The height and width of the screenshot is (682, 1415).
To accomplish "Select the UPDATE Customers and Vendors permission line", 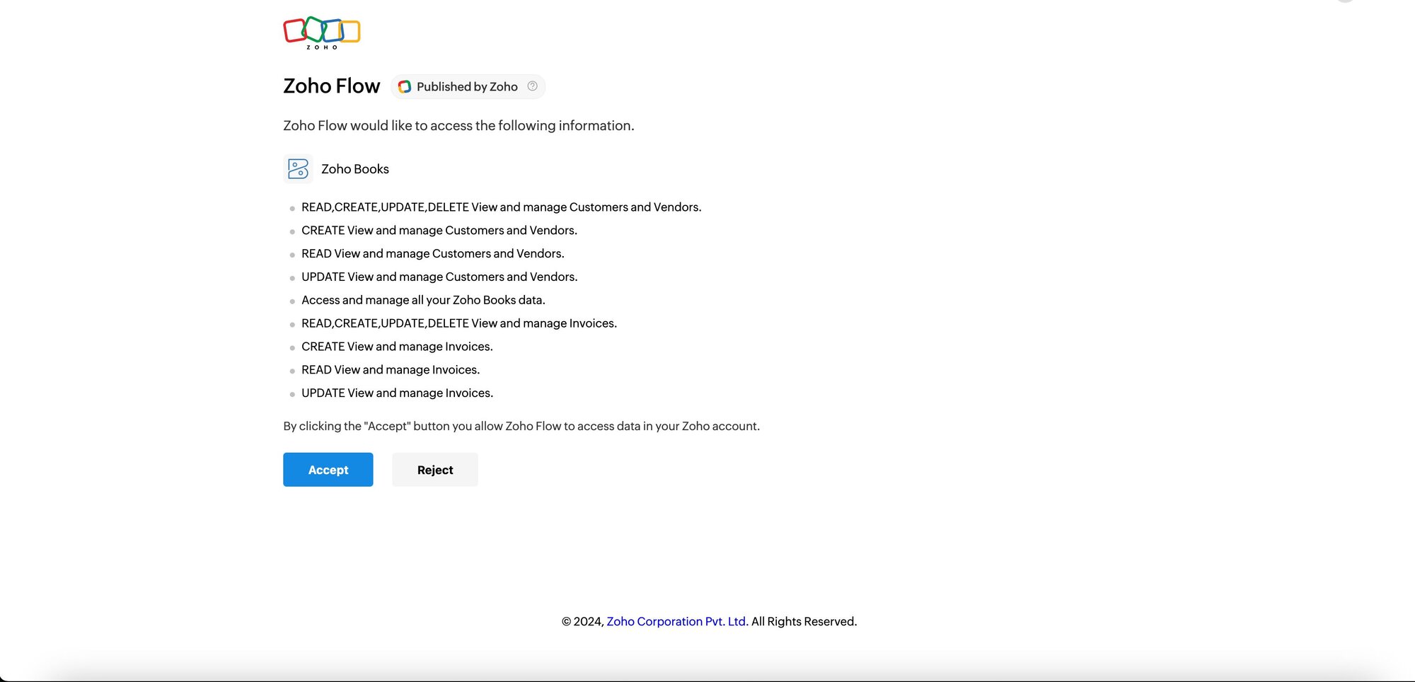I will pyautogui.click(x=439, y=277).
